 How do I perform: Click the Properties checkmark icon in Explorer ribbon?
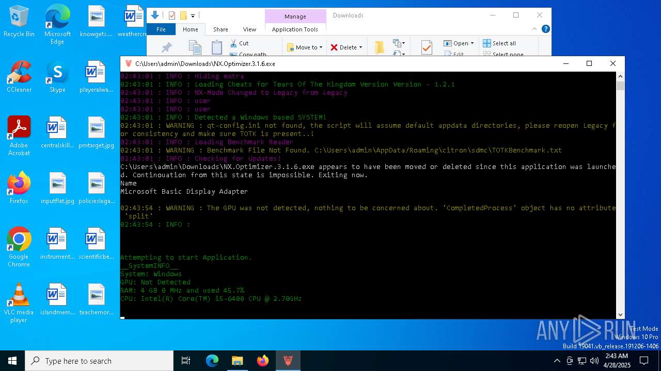coord(427,47)
